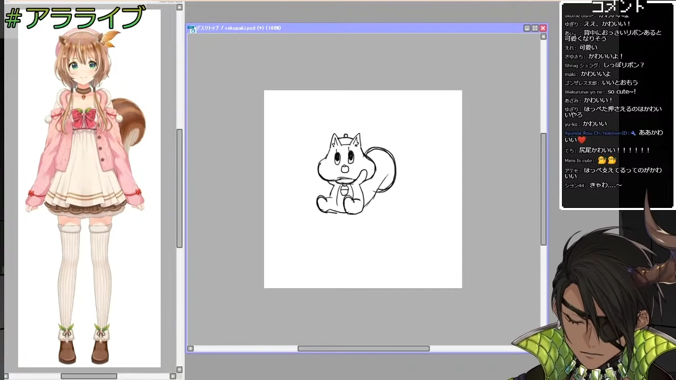Viewport: 676px width, 380px height.
Task: Click the 'so cute~!' chat comment
Action: 622,92
